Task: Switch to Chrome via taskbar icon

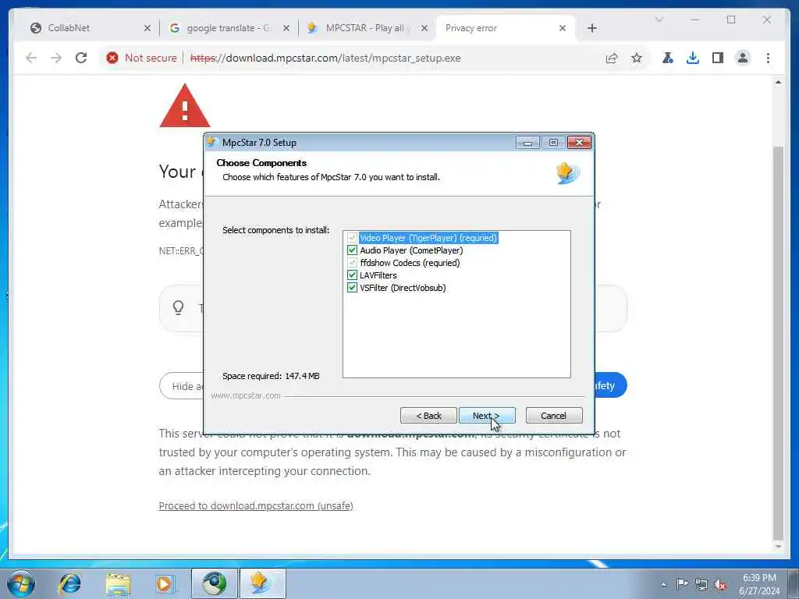Action: tap(215, 583)
